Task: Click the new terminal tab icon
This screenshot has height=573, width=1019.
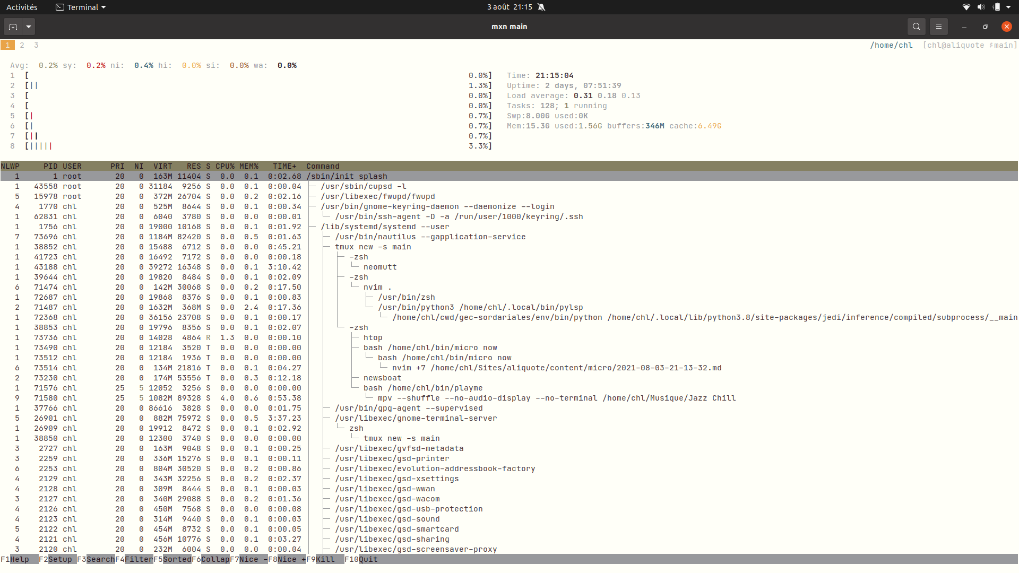Action: (13, 27)
